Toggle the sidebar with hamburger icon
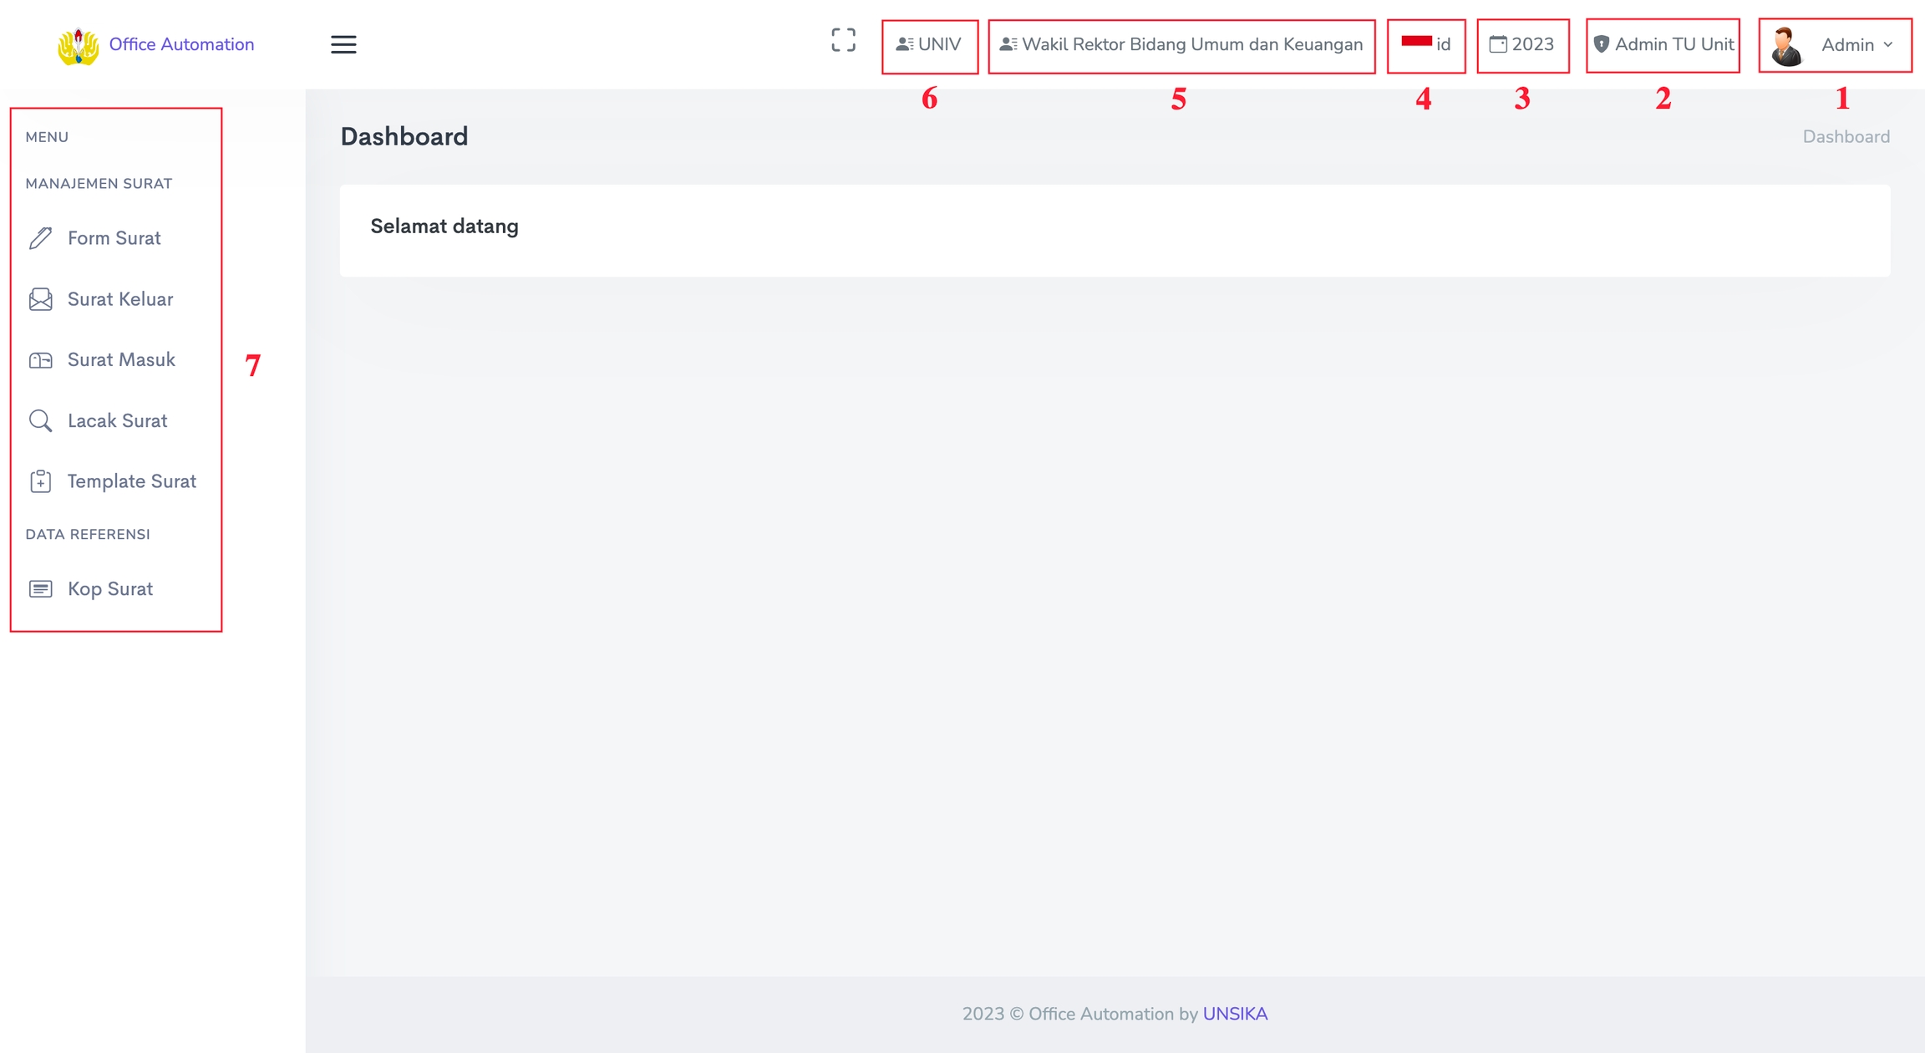The image size is (1925, 1053). 343,45
